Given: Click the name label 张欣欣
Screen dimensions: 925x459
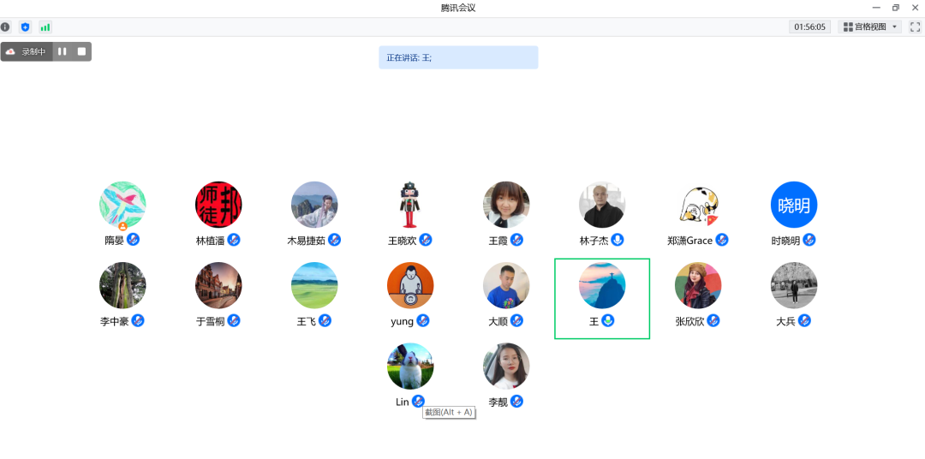Looking at the screenshot, I should click(x=689, y=321).
